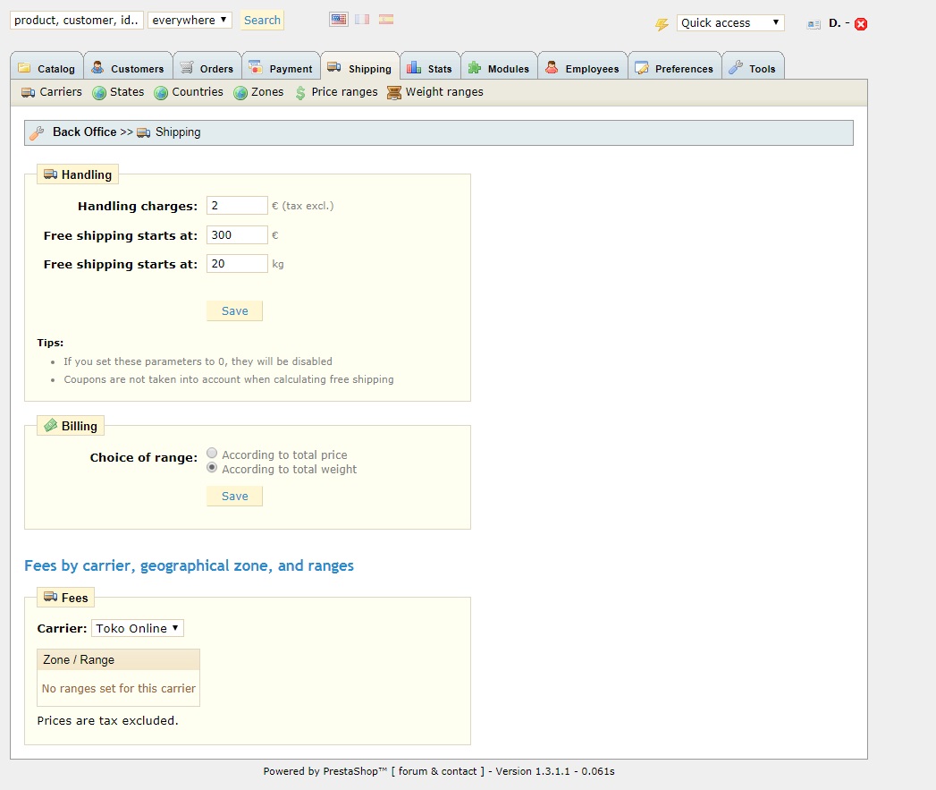Open the Carriers section

(x=50, y=91)
